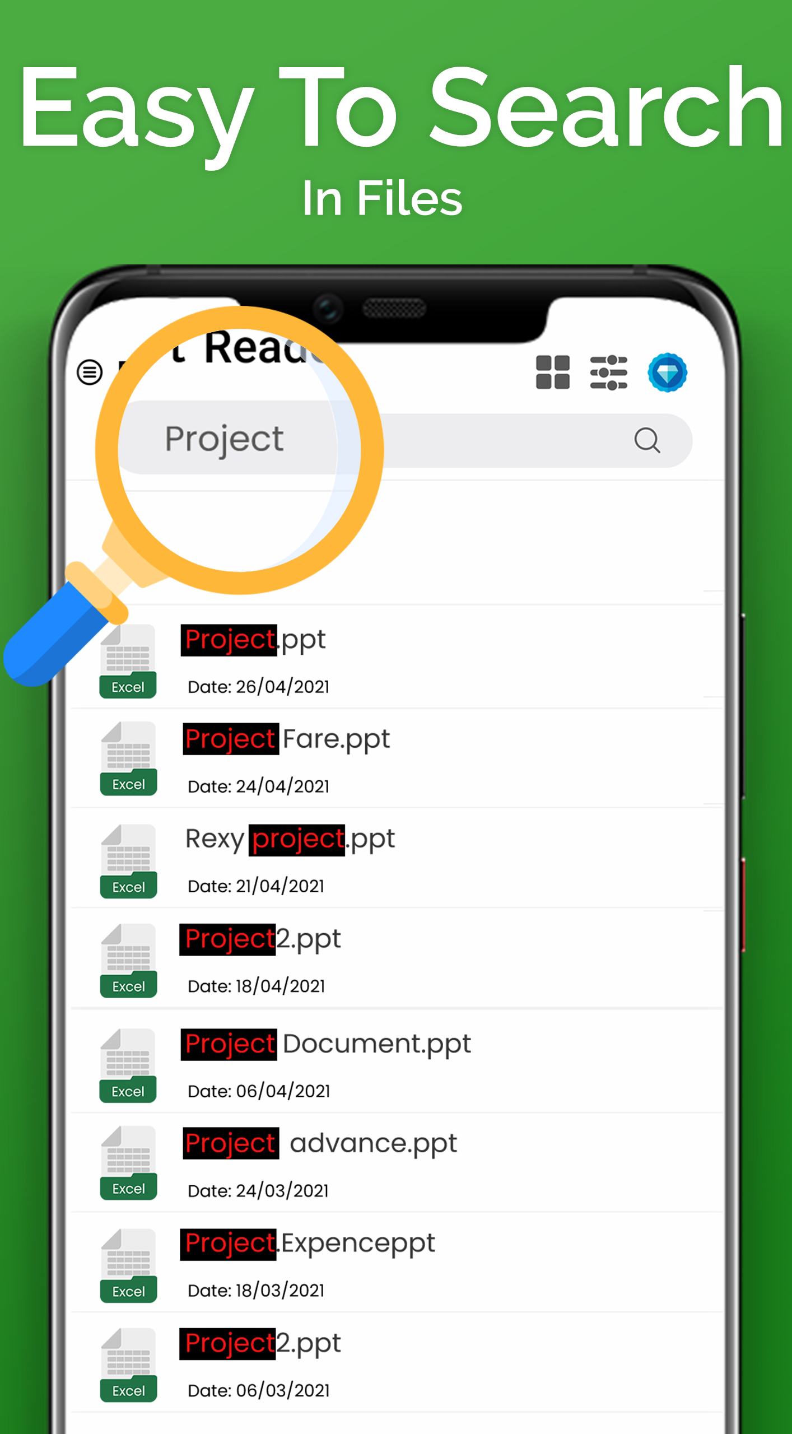Tap the Excel icon beside Project Document.ppt
The width and height of the screenshot is (792, 1434).
coord(128,1065)
